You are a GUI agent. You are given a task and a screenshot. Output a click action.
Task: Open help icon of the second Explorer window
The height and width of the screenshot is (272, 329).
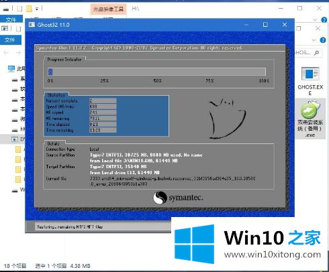coord(323,40)
